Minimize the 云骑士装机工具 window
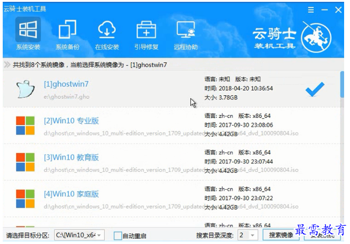The width and height of the screenshot is (350, 244). click(325, 10)
